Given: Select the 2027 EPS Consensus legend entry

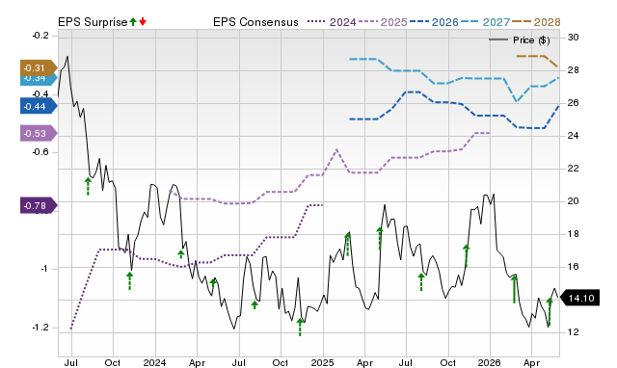Looking at the screenshot, I should pyautogui.click(x=486, y=22).
